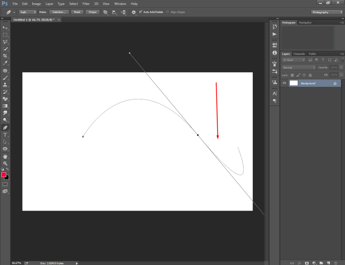Select the Brush tool
This screenshot has width=345, height=265.
pos(5,77)
